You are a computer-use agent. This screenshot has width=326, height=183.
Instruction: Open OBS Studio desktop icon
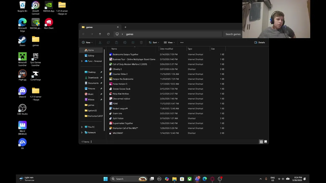22,110
